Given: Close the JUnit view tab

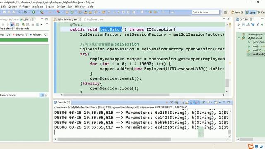Looking at the screenshot, I should [x=33, y=19].
